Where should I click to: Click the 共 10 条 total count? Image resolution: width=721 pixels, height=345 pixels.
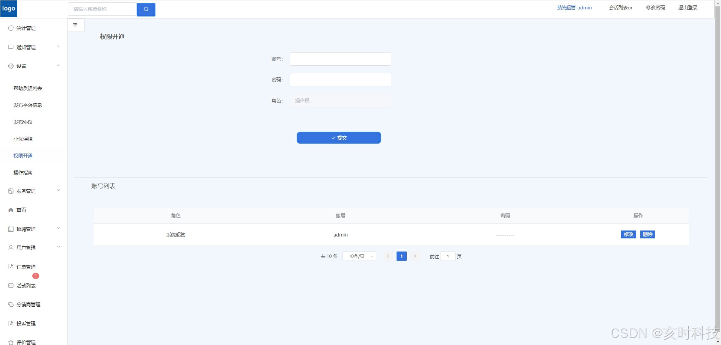tap(329, 256)
